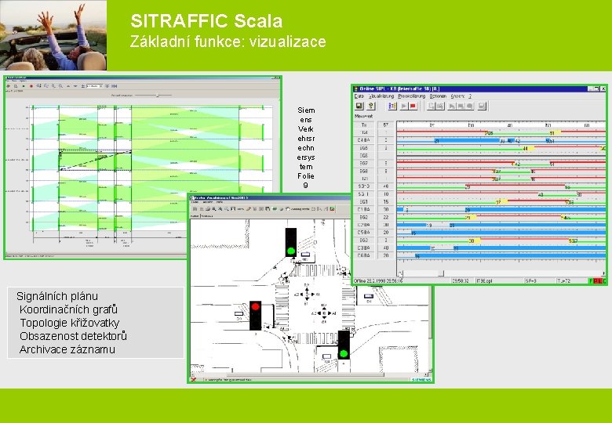Click the greyed-out disk icon at end of SIPL toolbar
This screenshot has width=612, height=423.
[482, 106]
